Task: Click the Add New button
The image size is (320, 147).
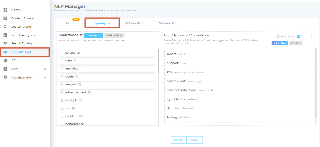Action: tap(280, 43)
